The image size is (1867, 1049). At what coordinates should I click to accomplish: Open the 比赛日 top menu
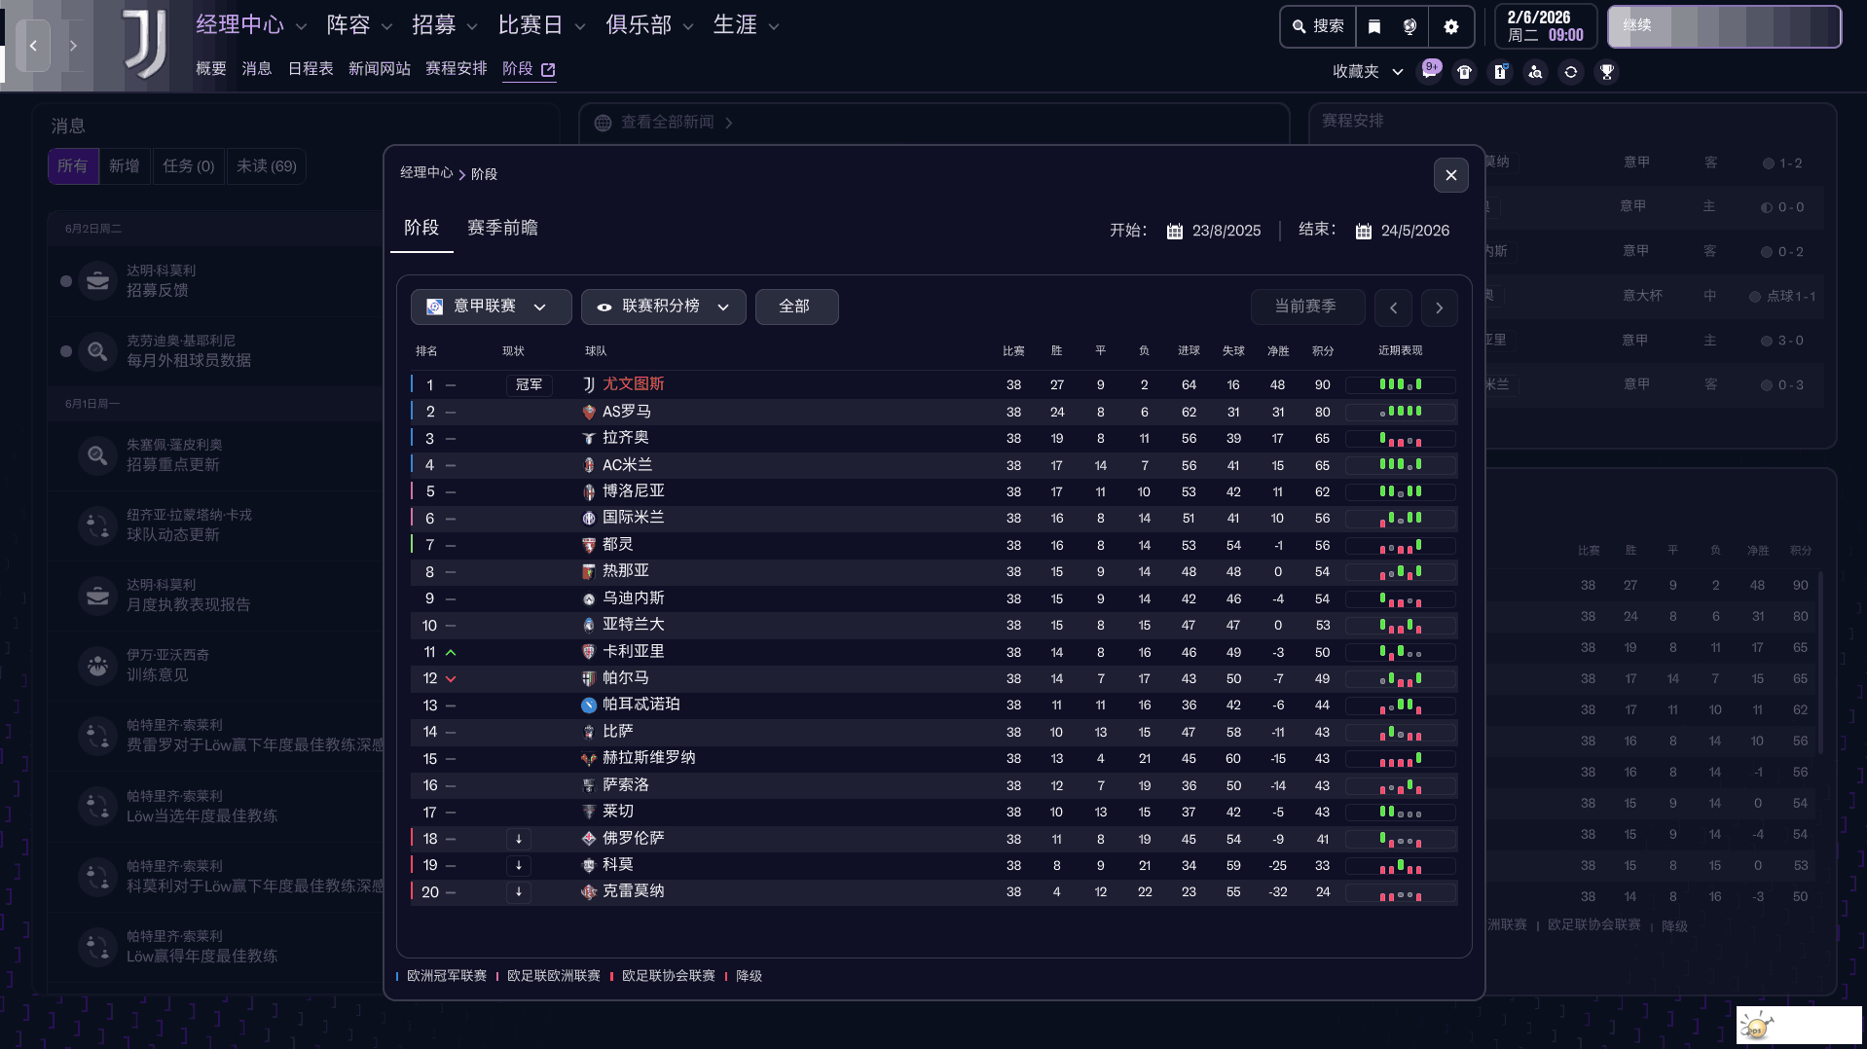(x=540, y=25)
